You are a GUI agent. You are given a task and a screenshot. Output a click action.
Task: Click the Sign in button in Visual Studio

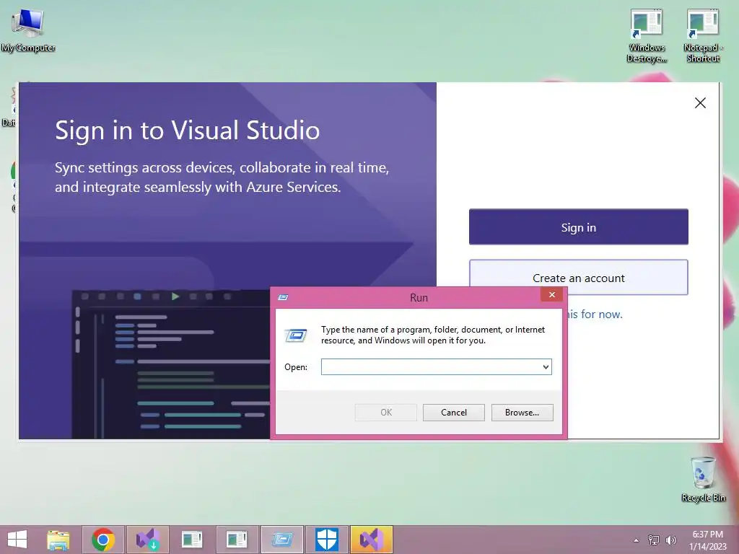point(578,227)
